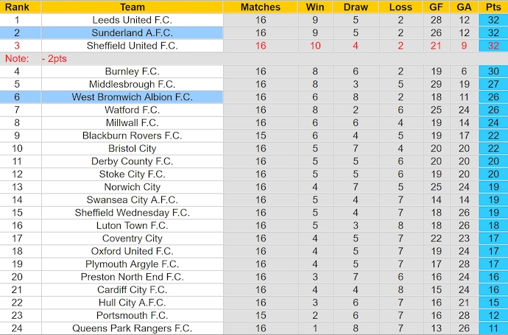
Task: Select Portsmouth F.C. in standings
Action: point(133,315)
